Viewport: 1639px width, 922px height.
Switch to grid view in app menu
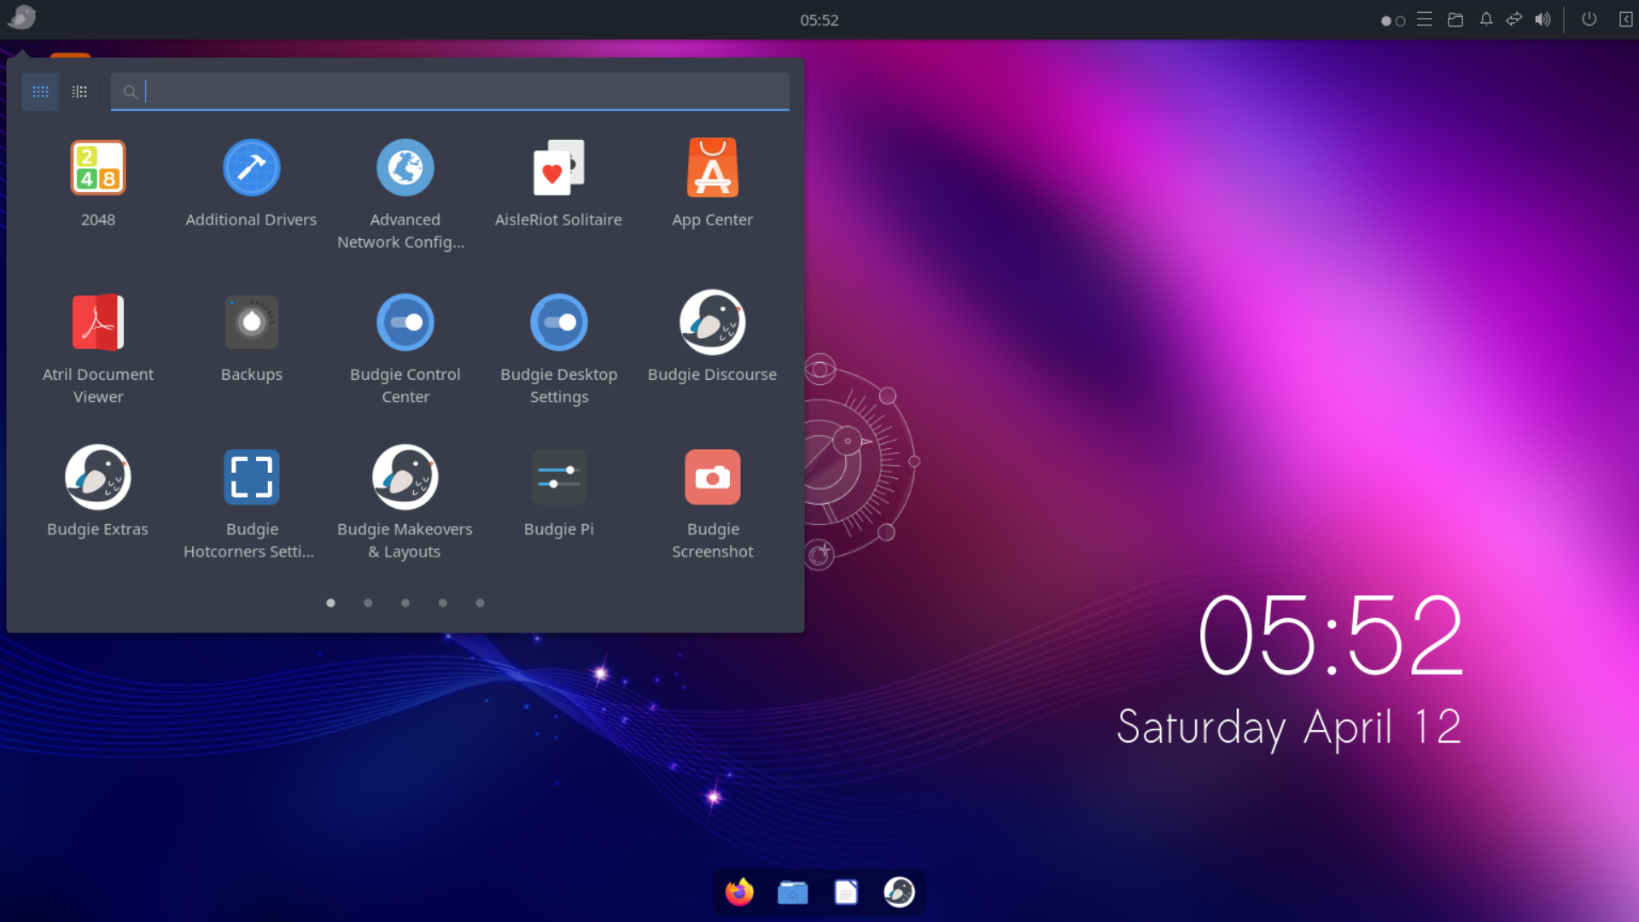[40, 91]
